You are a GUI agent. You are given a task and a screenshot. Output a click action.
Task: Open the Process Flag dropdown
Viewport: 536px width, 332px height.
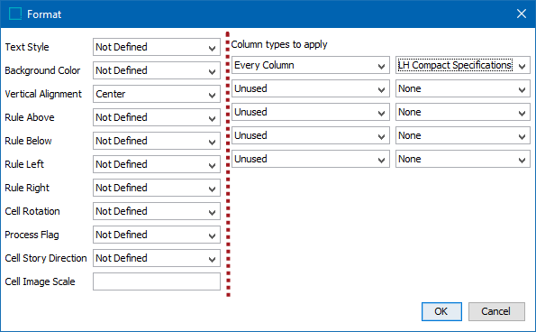coord(157,235)
